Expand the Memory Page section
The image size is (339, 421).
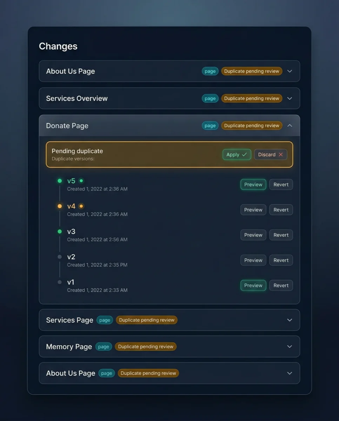click(x=290, y=346)
